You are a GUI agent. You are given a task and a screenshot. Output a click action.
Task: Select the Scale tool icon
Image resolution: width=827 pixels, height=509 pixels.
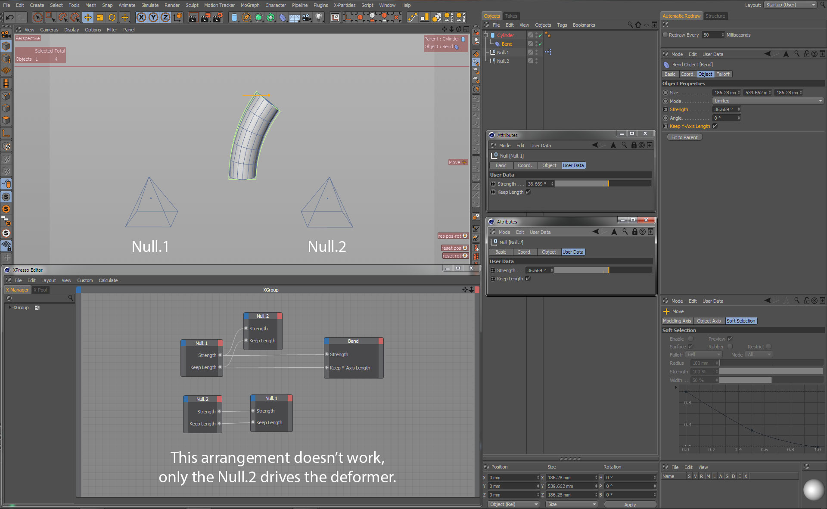click(100, 17)
